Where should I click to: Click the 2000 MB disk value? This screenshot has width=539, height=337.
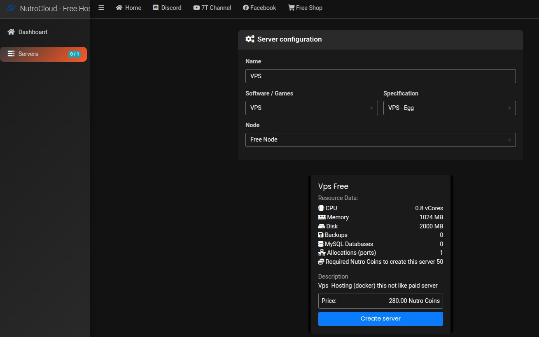(x=431, y=226)
